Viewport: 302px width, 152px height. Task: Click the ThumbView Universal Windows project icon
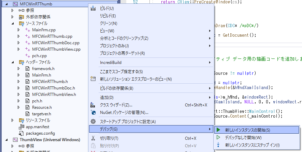(15, 140)
